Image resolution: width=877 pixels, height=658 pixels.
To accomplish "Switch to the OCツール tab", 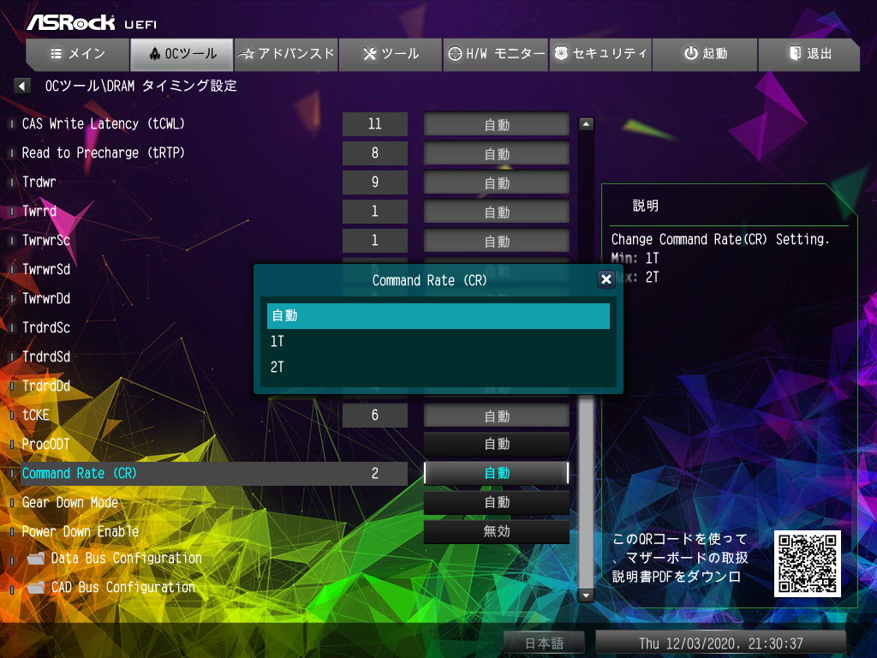I will (x=182, y=54).
